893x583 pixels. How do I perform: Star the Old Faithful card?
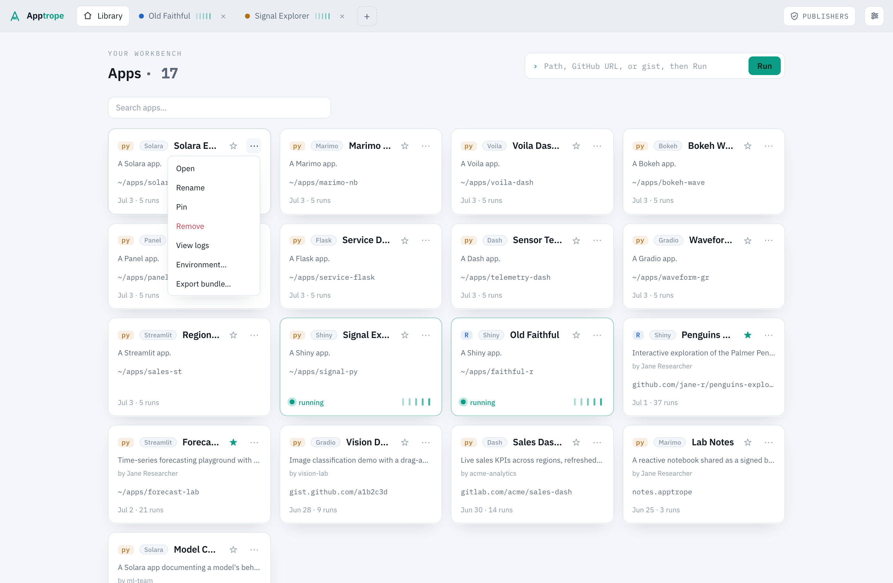coord(576,335)
